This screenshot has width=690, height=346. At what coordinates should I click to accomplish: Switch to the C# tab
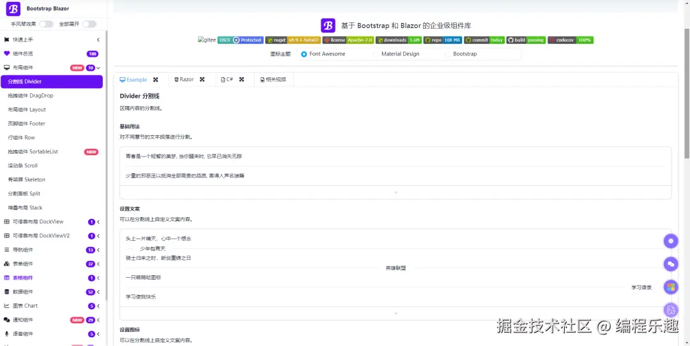click(x=227, y=80)
